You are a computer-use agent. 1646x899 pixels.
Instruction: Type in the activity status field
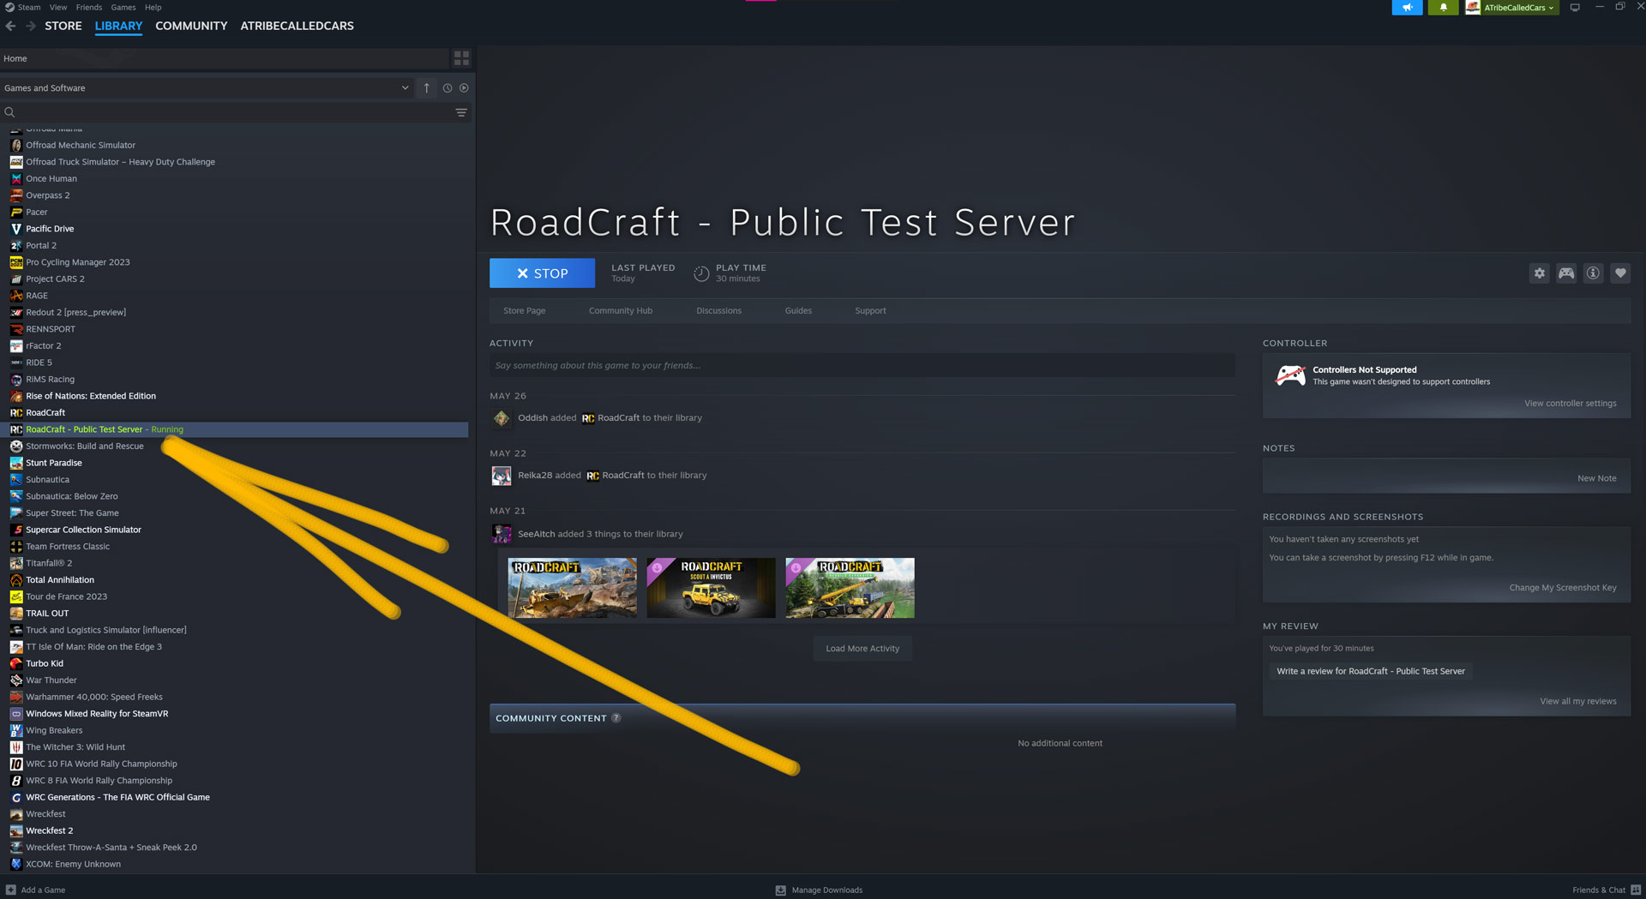click(x=862, y=366)
